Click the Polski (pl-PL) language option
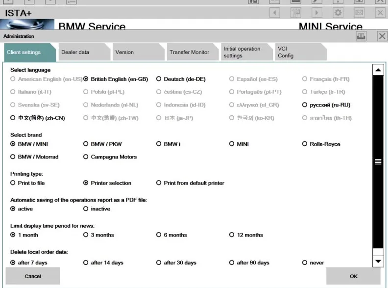 [x=104, y=92]
